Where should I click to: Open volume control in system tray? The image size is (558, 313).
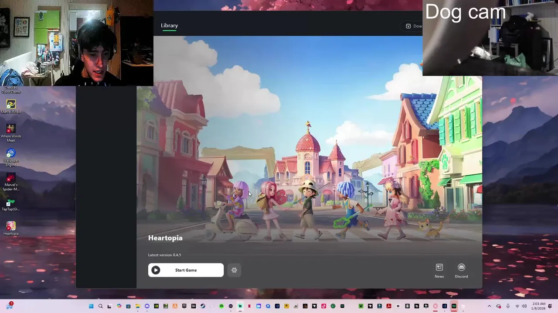[524, 306]
